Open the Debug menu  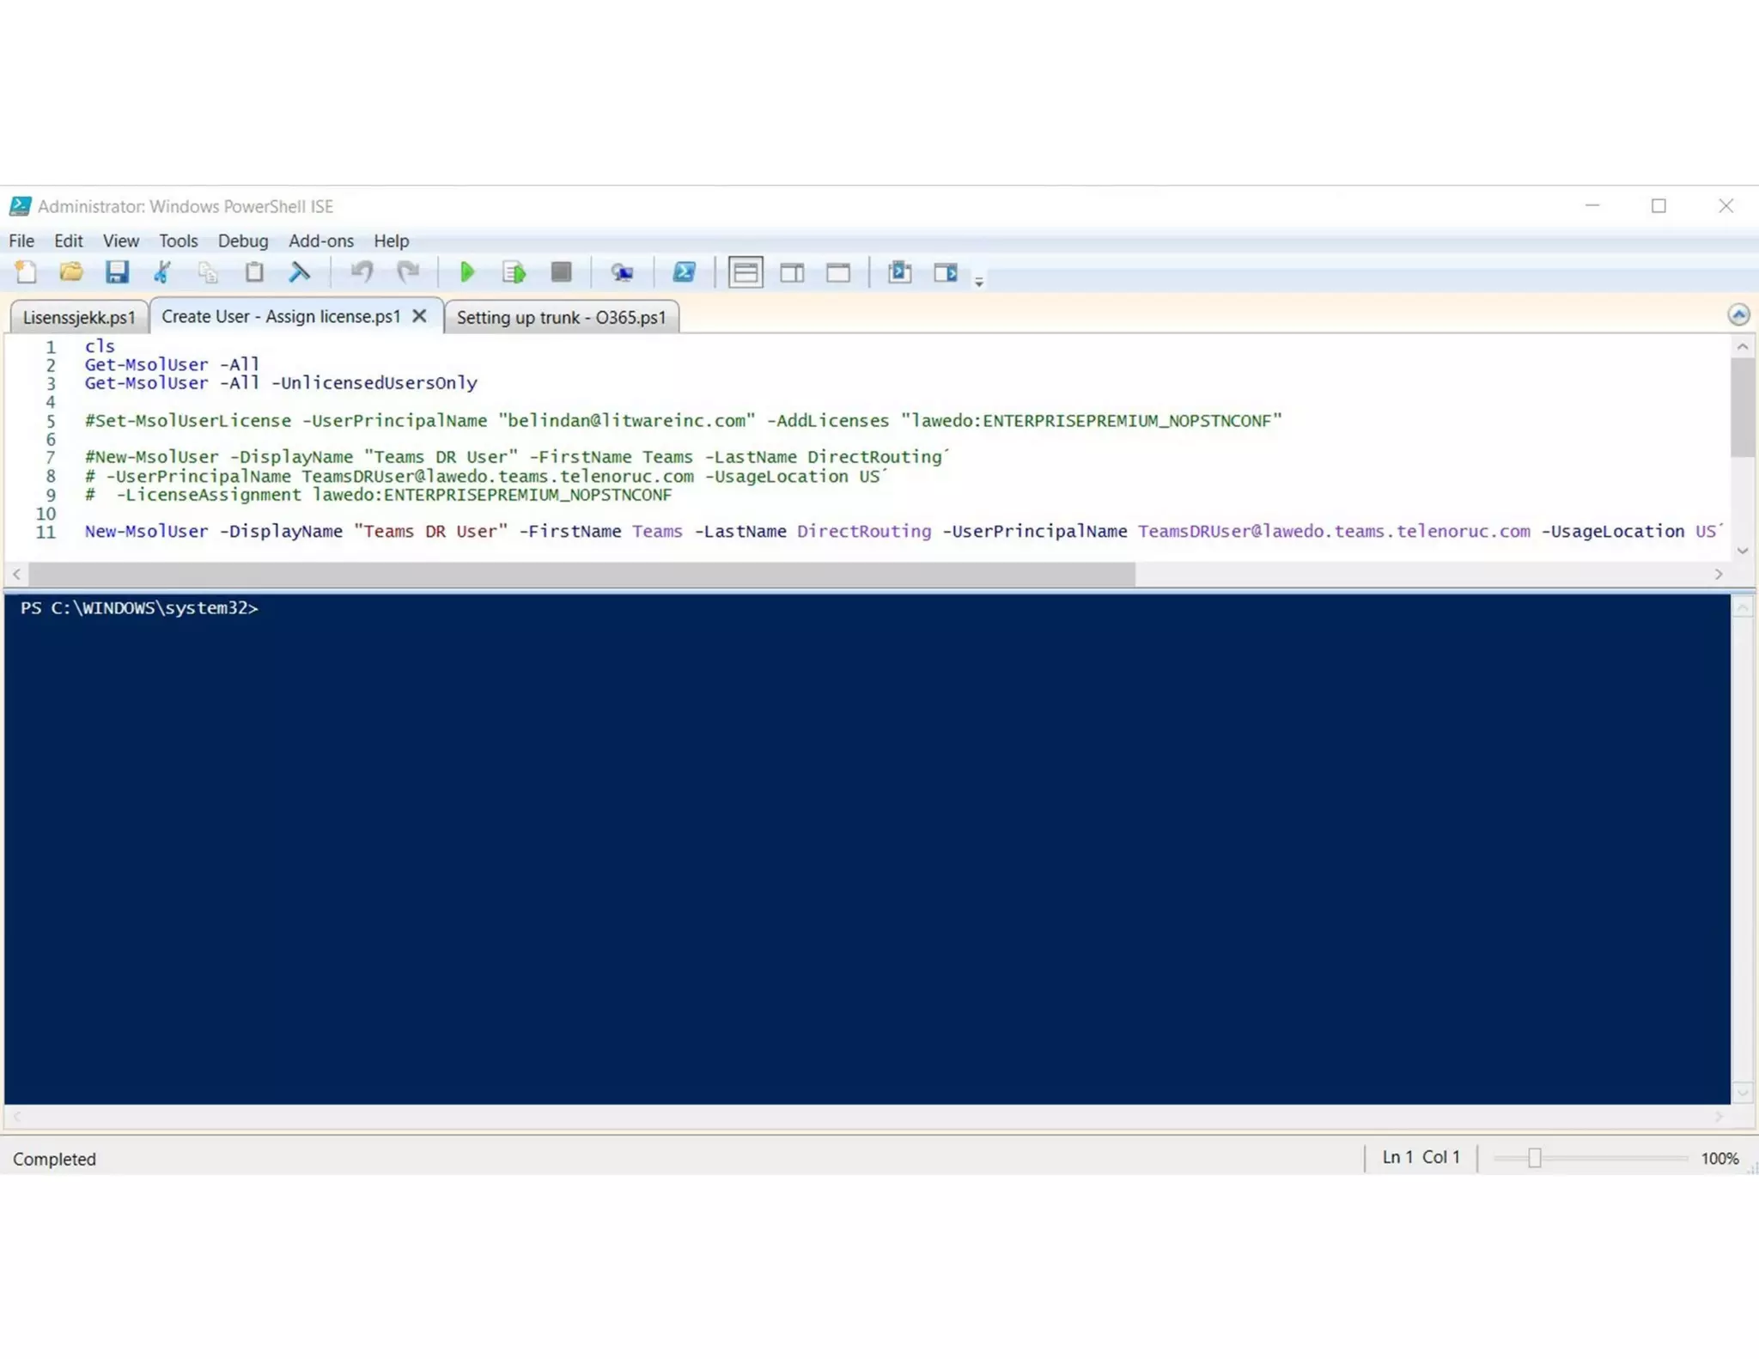(243, 241)
